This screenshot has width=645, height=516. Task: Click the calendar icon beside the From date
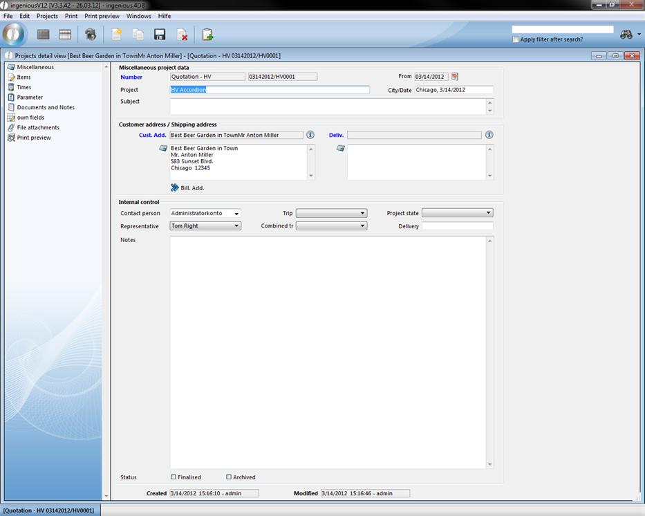click(x=455, y=77)
